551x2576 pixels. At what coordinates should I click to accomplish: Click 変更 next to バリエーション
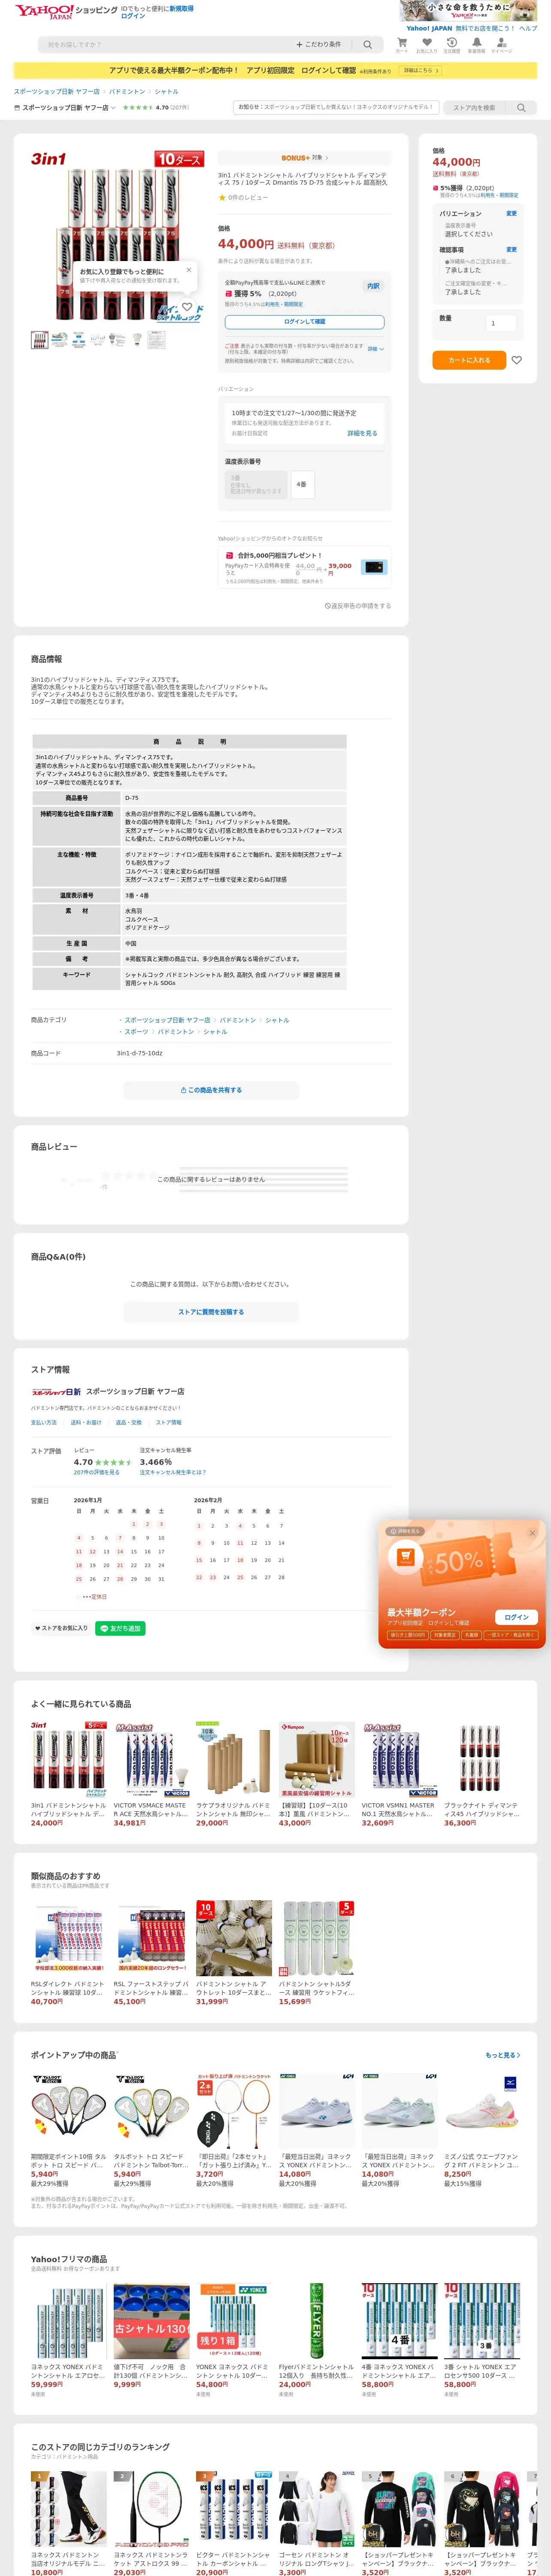click(x=511, y=213)
